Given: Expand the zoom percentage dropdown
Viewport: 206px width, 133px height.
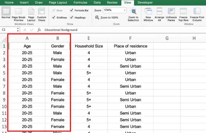Looking at the screenshot, I should coord(125,11).
